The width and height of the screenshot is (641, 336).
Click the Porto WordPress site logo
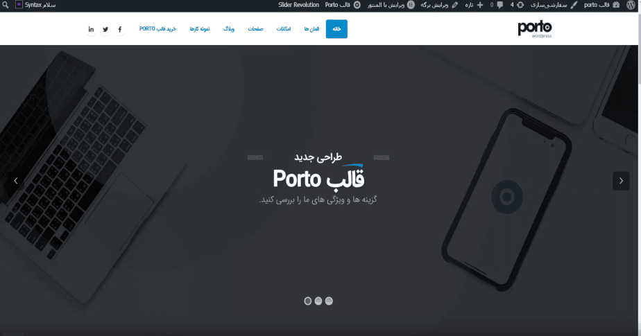pos(534,28)
